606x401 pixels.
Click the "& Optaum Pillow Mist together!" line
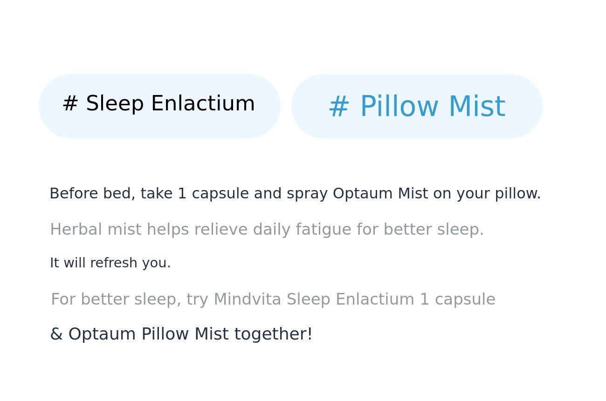pos(181,334)
